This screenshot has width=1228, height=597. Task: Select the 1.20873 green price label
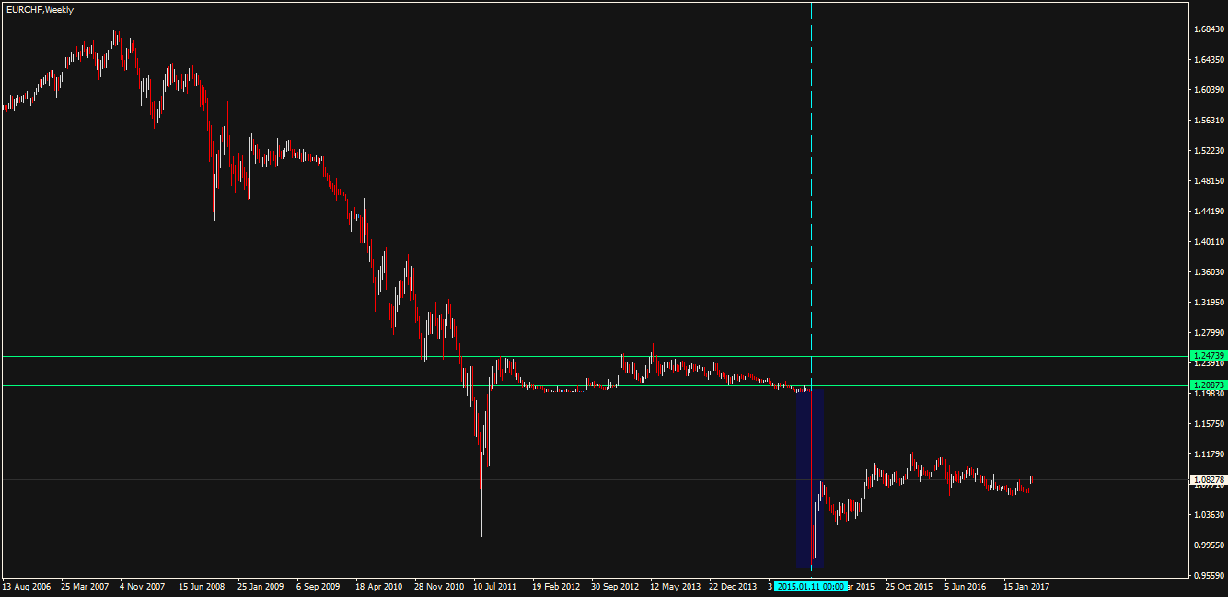coord(1207,385)
